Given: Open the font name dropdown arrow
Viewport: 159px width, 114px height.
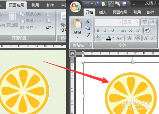Looking at the screenshot, I should [x=121, y=22].
